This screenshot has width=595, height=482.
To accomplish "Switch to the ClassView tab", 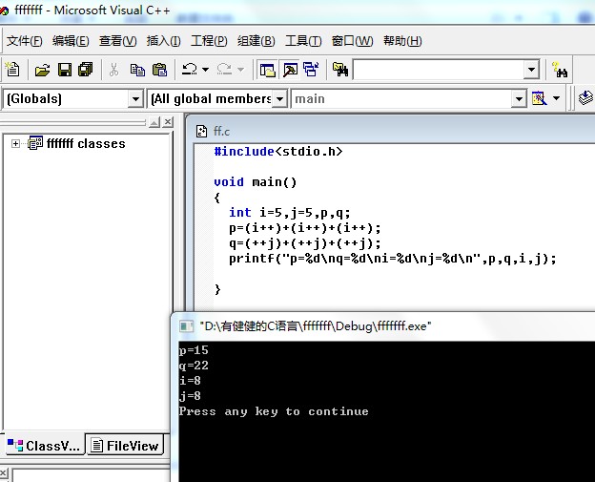I will point(45,445).
